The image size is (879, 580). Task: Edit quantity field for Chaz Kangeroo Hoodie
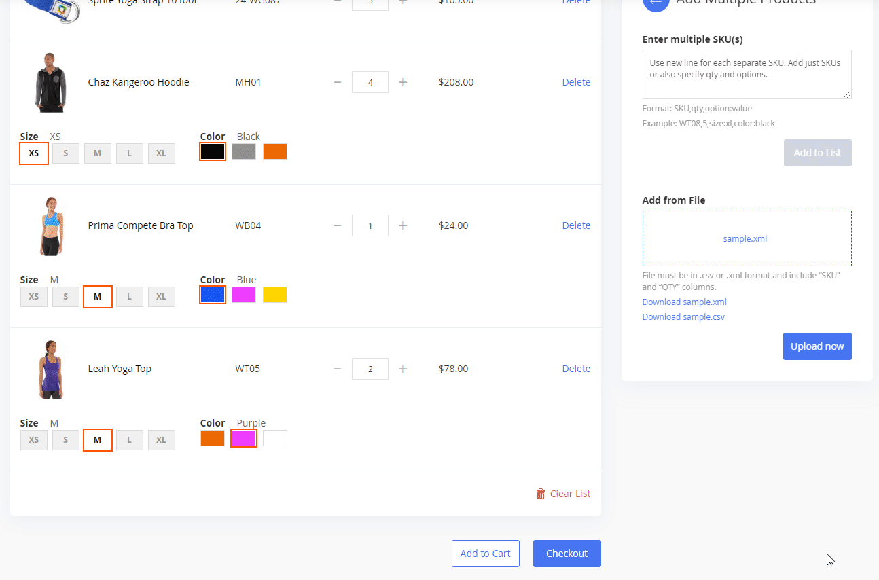point(370,82)
